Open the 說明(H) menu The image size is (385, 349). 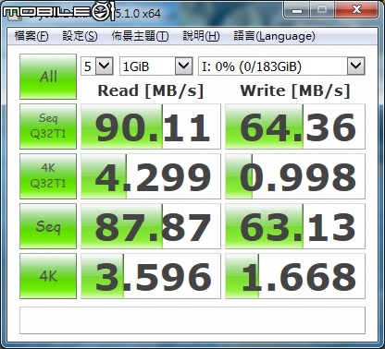(x=201, y=36)
